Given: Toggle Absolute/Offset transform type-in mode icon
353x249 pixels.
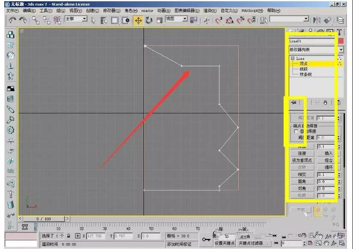Looking at the screenshot, I should coord(78,236).
